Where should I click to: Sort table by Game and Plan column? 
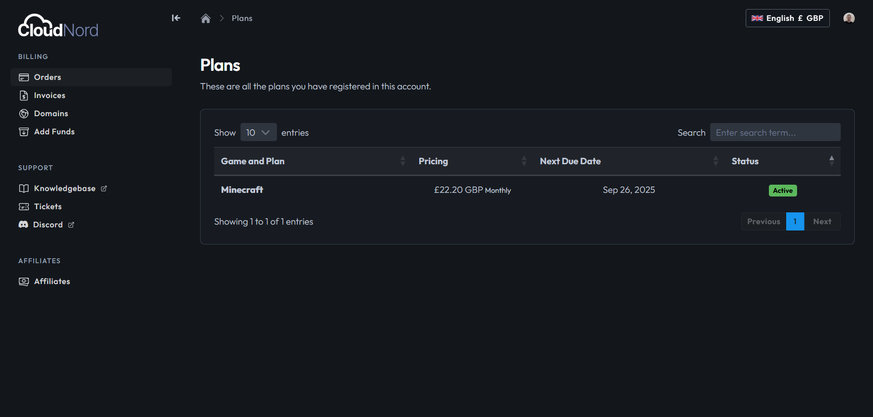click(x=253, y=161)
